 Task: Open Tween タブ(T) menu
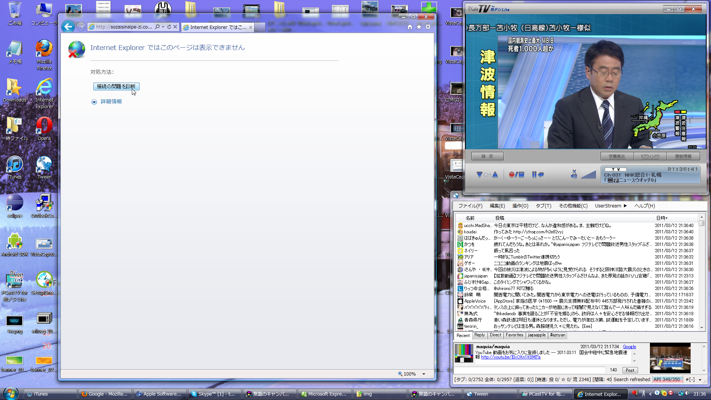tap(543, 206)
